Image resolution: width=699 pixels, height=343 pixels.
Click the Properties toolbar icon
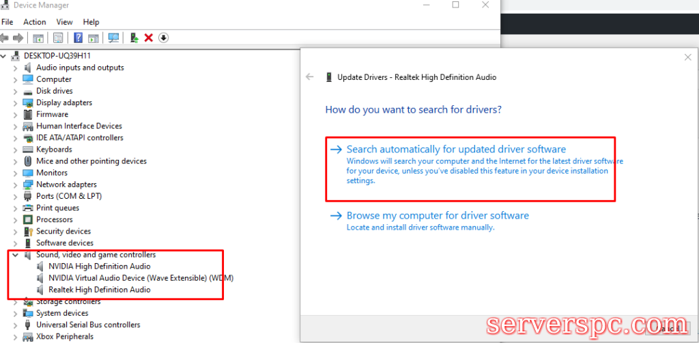click(58, 38)
